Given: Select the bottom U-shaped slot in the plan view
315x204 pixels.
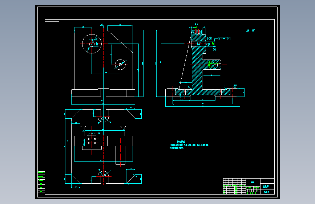Looking at the screenshot, I should click(x=103, y=177).
